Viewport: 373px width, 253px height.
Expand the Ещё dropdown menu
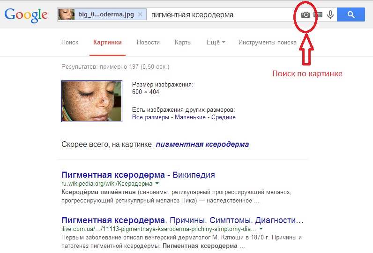tap(216, 43)
